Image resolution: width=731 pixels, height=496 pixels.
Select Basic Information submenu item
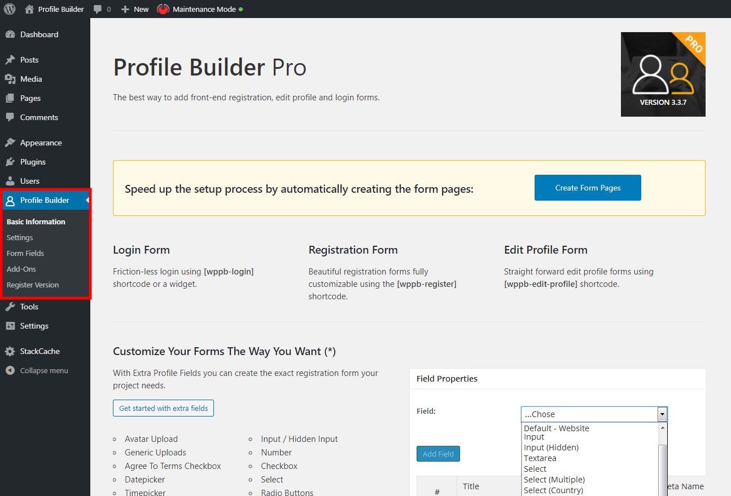pyautogui.click(x=36, y=222)
